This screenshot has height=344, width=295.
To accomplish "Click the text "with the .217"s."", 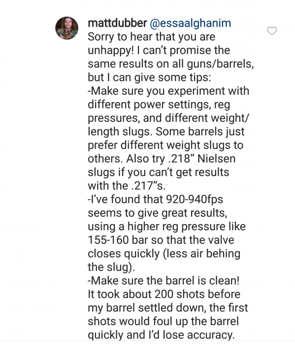I will (x=127, y=186).
